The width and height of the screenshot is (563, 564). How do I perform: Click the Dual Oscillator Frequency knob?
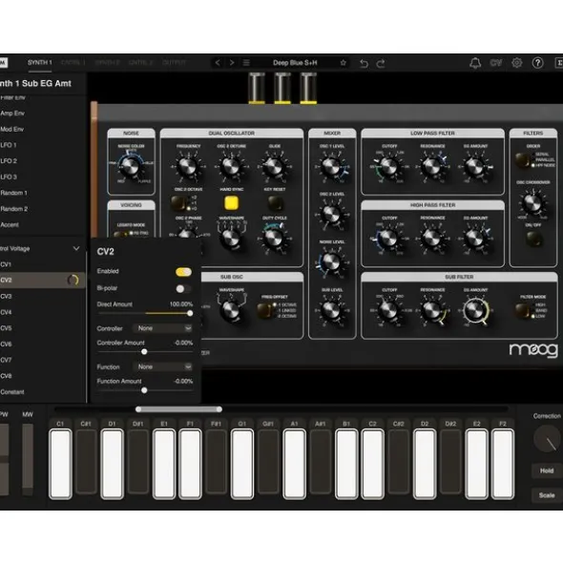[x=188, y=167]
